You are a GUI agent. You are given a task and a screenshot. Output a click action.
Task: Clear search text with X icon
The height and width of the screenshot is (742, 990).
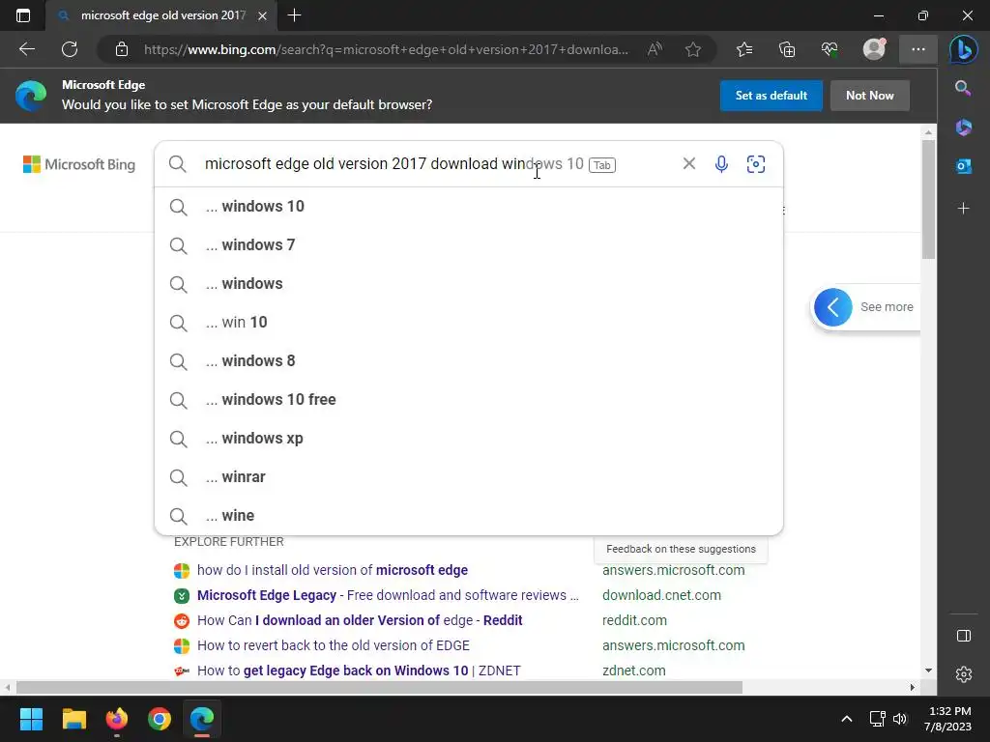coord(688,164)
